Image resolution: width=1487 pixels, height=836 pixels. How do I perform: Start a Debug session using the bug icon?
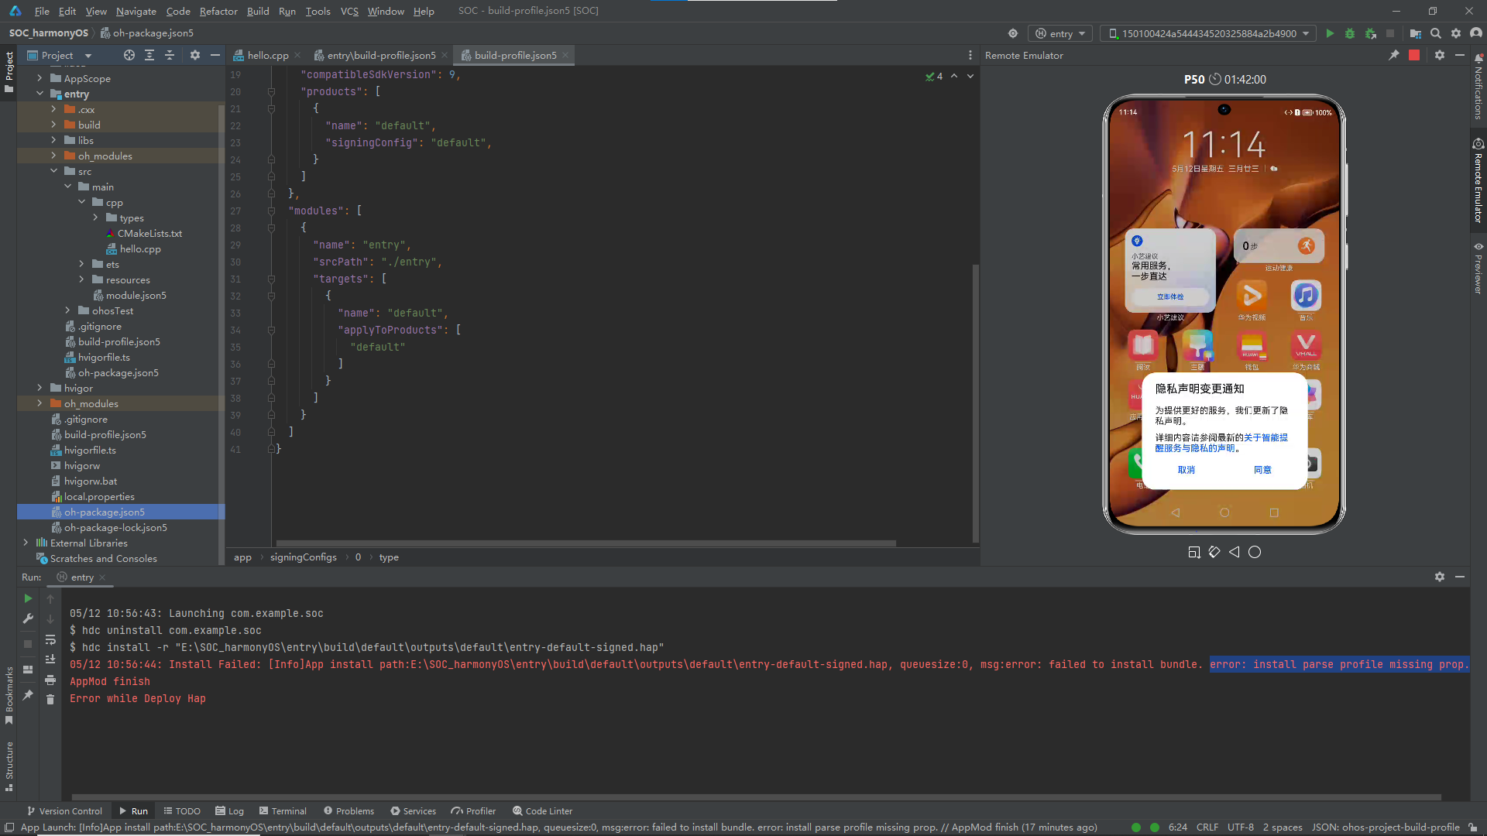pyautogui.click(x=1350, y=33)
